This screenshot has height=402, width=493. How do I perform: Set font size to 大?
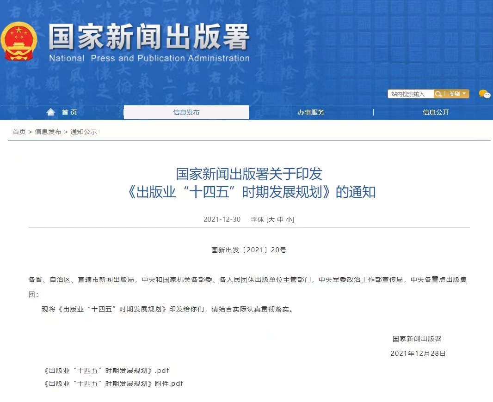(x=271, y=219)
